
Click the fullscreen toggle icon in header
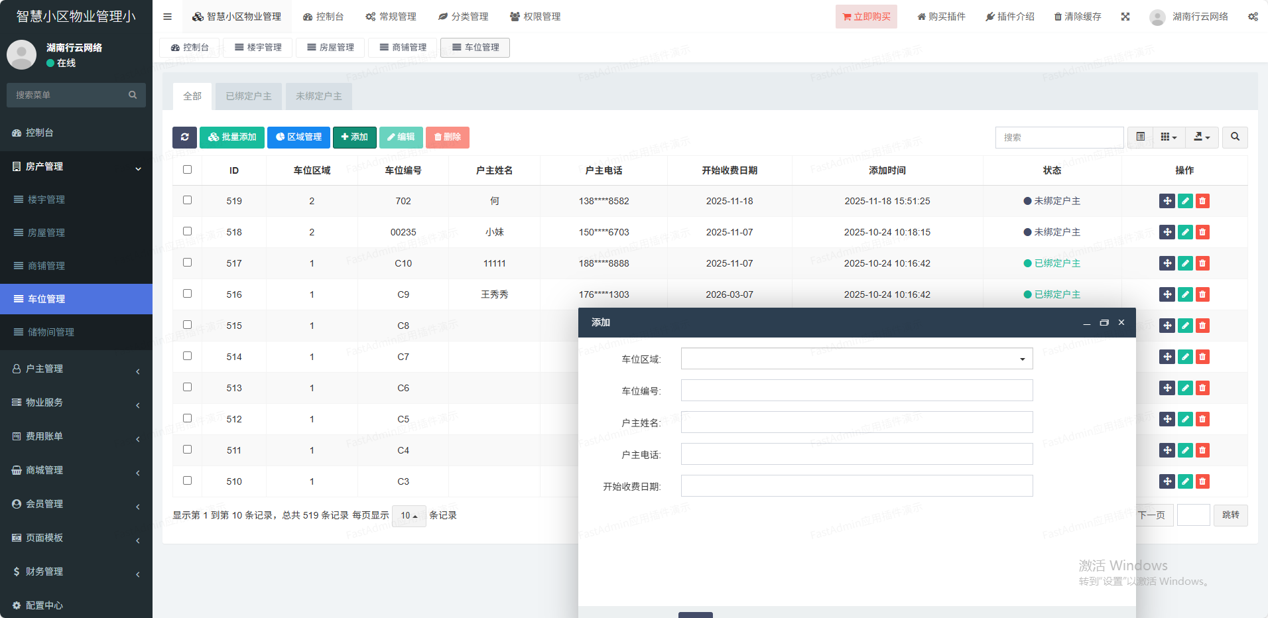click(1125, 17)
